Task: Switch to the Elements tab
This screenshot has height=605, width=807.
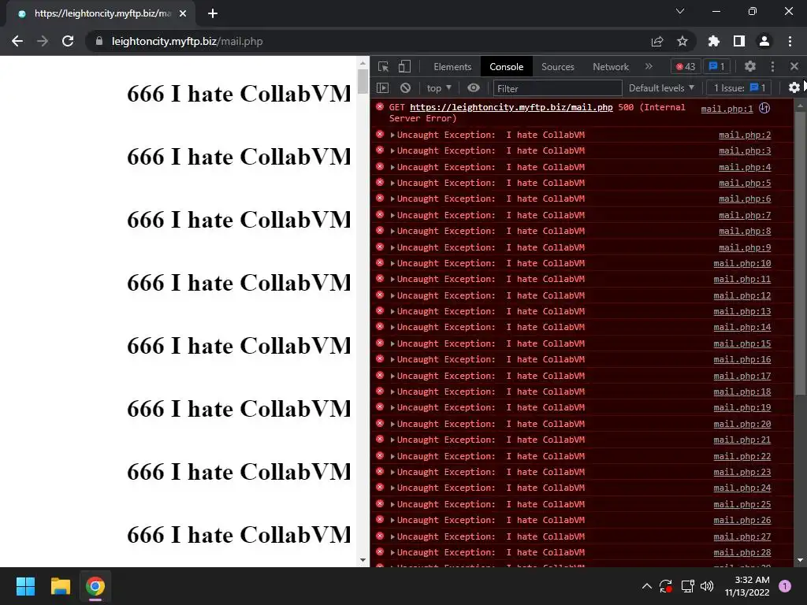Action: pos(452,67)
